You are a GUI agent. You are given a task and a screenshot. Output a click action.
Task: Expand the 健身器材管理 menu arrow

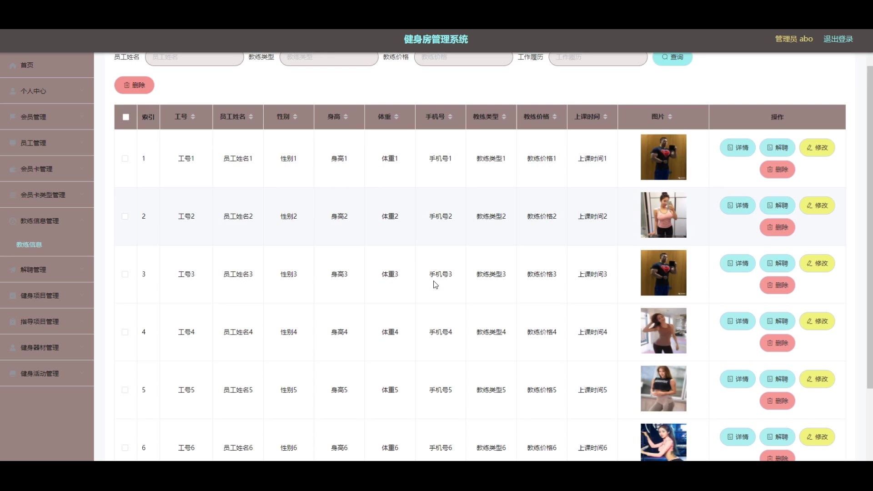82,347
